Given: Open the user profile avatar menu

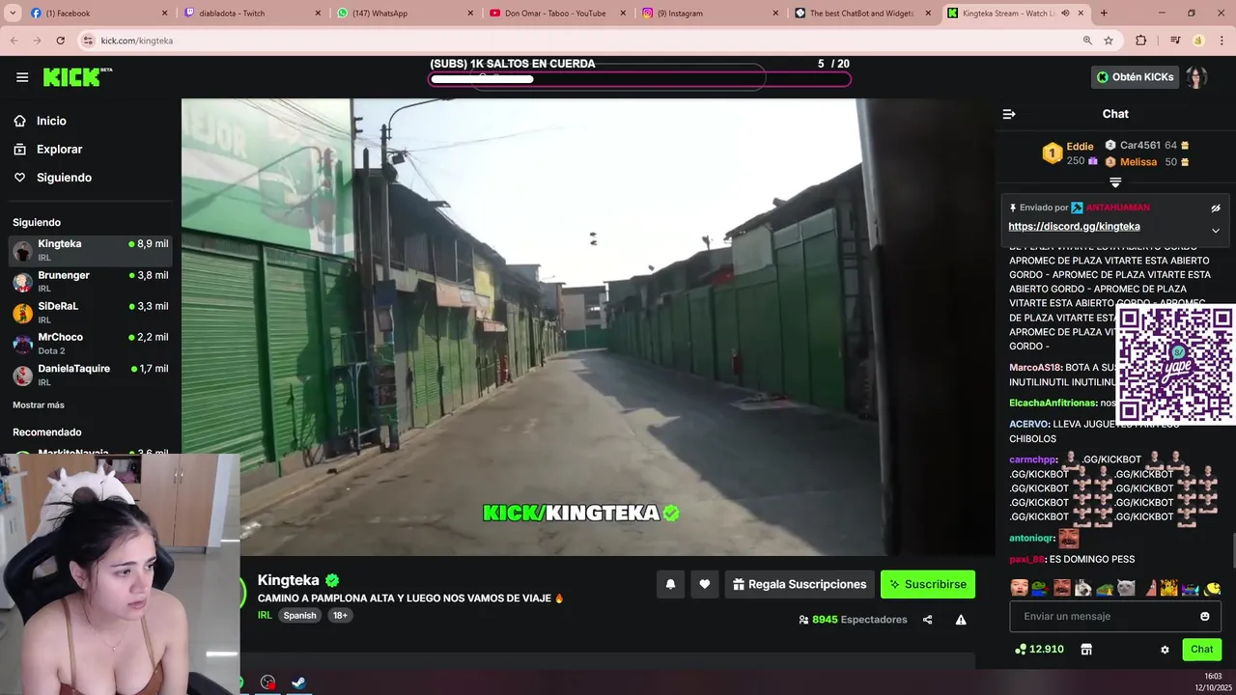Looking at the screenshot, I should click(x=1196, y=77).
